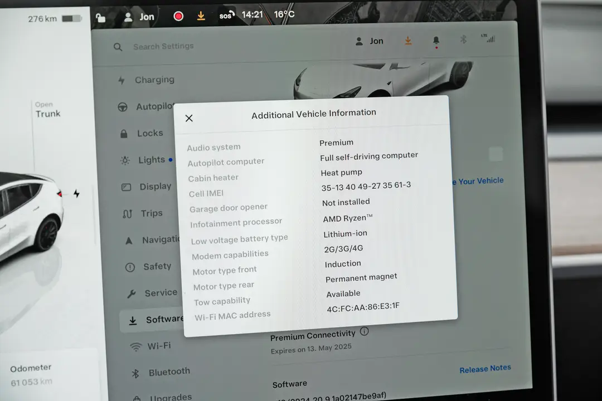Open the Jon driver profile in status bar

[139, 17]
